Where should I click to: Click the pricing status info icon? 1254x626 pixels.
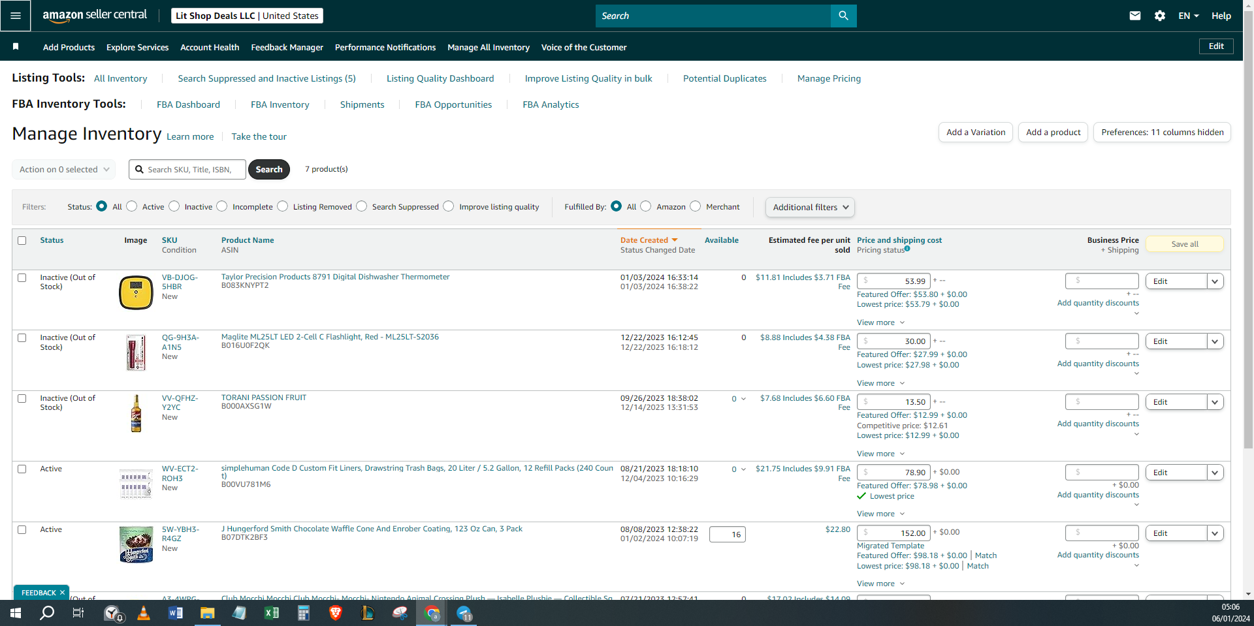click(907, 249)
